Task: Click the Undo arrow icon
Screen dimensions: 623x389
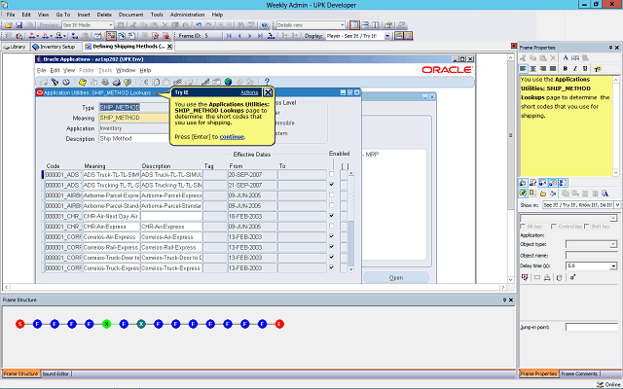Action: coord(199,25)
